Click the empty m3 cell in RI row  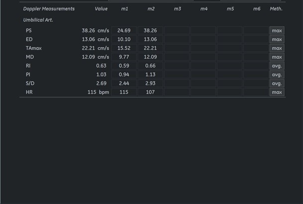click(x=177, y=66)
